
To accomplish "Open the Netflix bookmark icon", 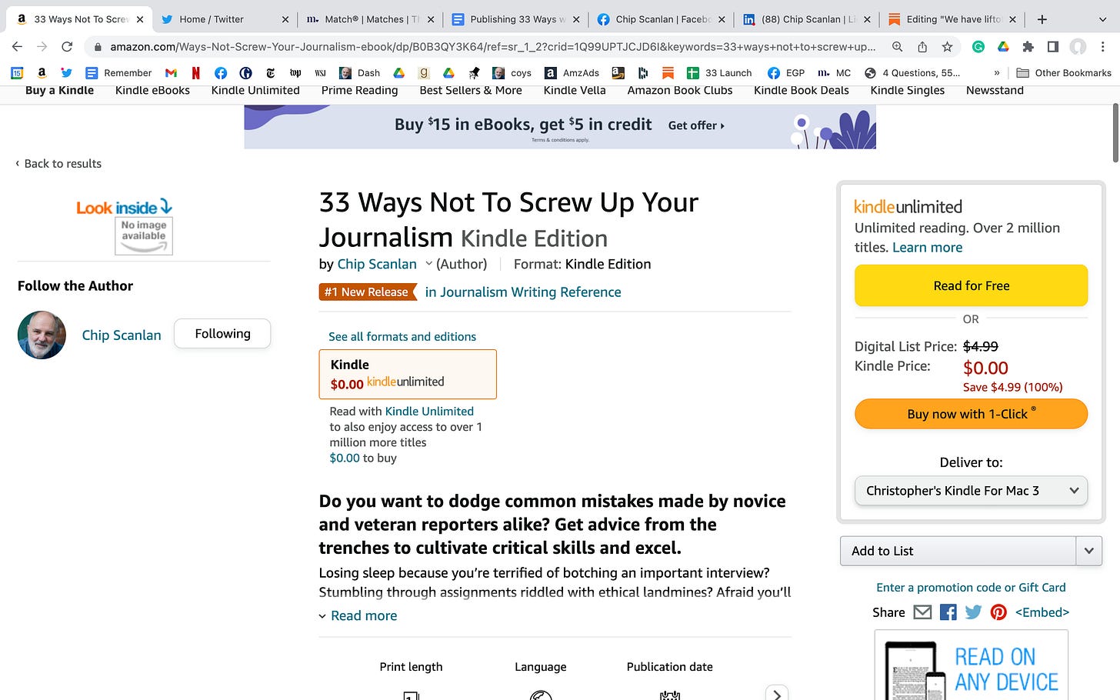I will pos(196,73).
